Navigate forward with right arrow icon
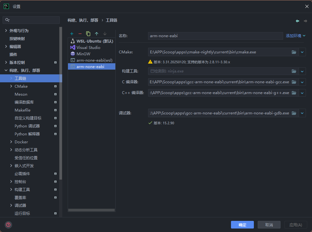 point(305,21)
